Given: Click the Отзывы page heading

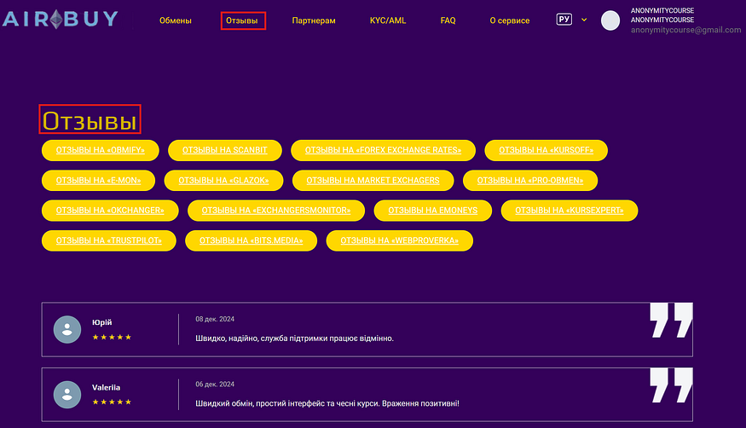Looking at the screenshot, I should [x=90, y=121].
